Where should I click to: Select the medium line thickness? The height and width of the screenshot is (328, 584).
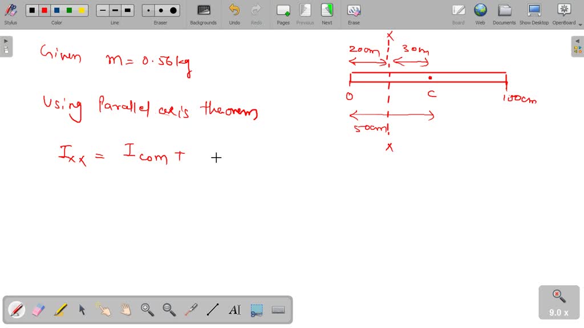pos(115,10)
